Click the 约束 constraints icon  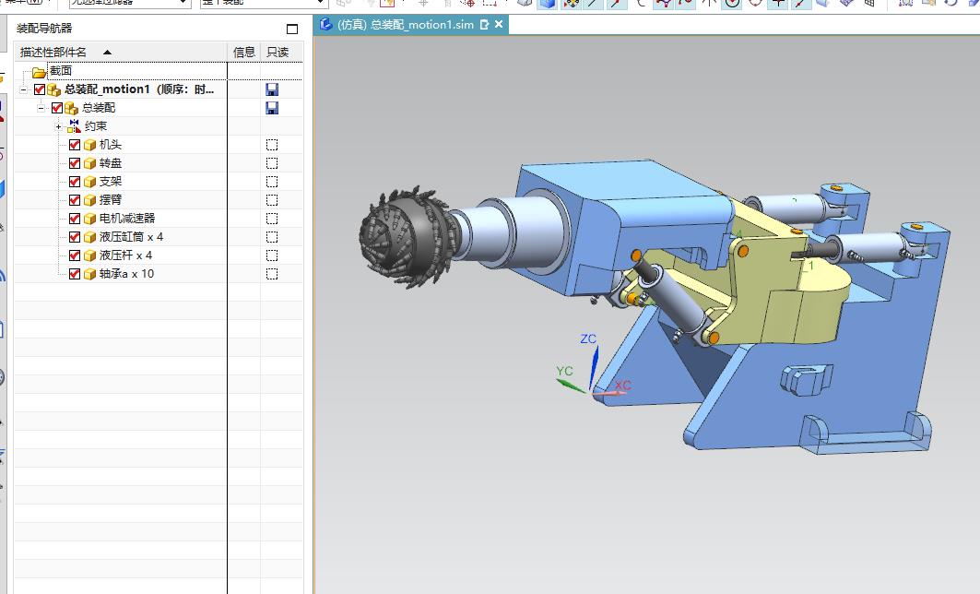click(x=75, y=126)
